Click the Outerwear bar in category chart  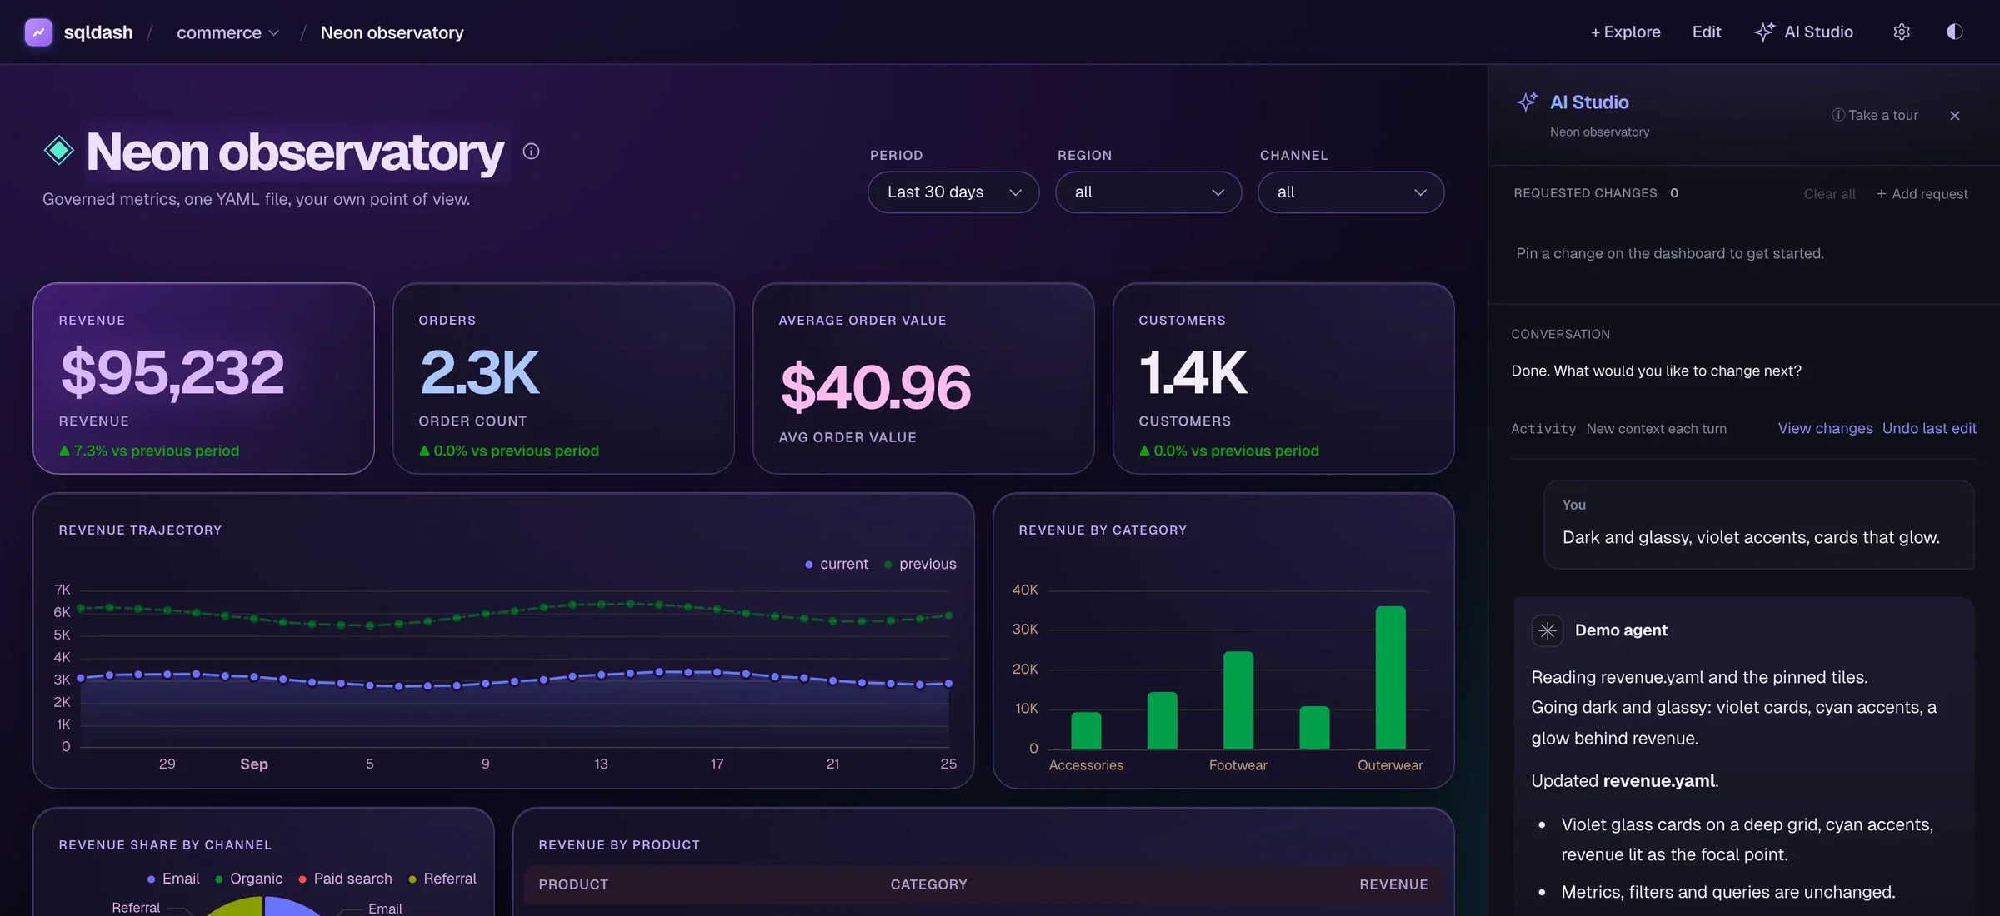point(1390,678)
